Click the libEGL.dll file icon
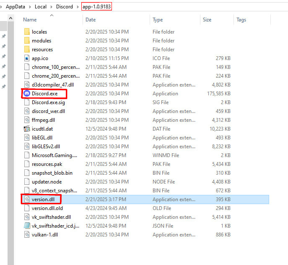288x265 pixels. (x=27, y=137)
